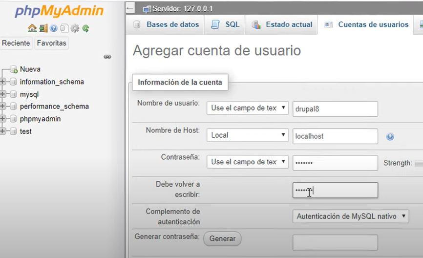
Task: Click the host field containing localhost
Action: click(336, 136)
